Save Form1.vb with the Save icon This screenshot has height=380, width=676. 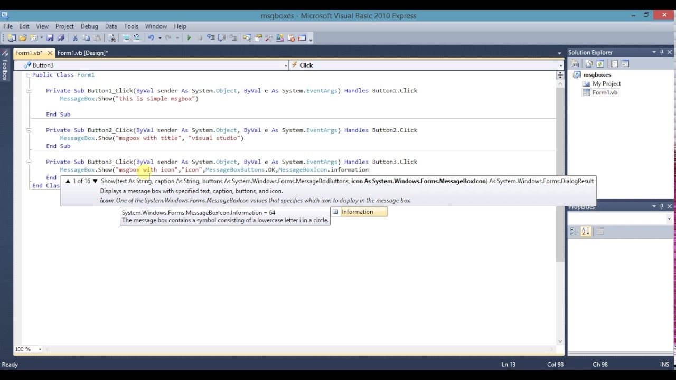click(x=50, y=38)
